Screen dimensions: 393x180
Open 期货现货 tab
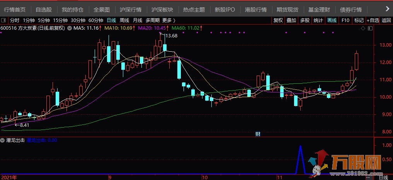click(x=288, y=10)
